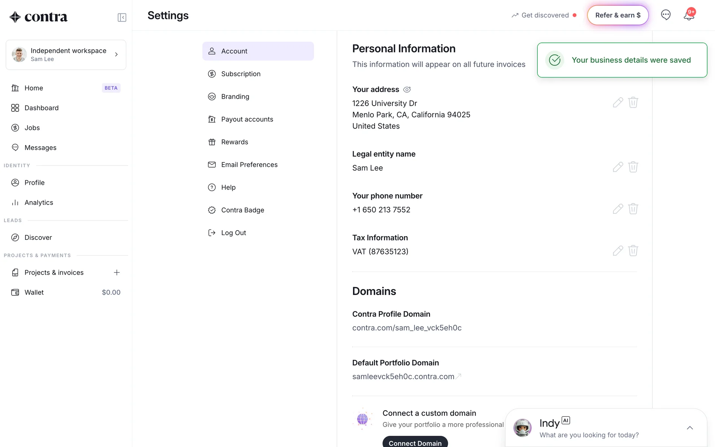The height and width of the screenshot is (447, 715).
Task: Add new project with plus icon
Action: click(117, 273)
